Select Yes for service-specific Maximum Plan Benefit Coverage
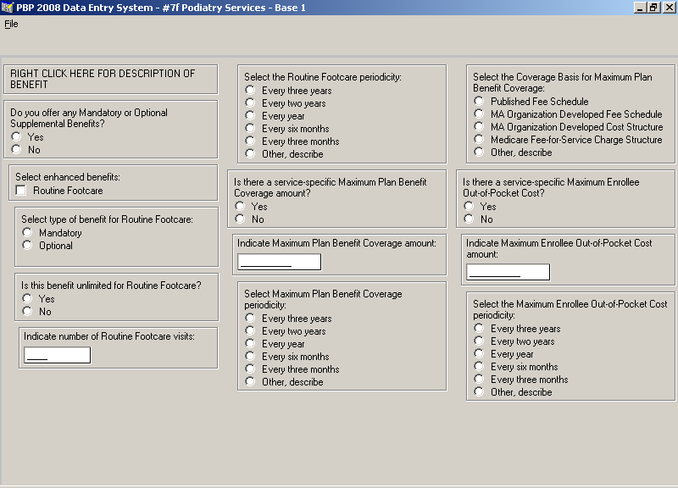 tap(240, 206)
